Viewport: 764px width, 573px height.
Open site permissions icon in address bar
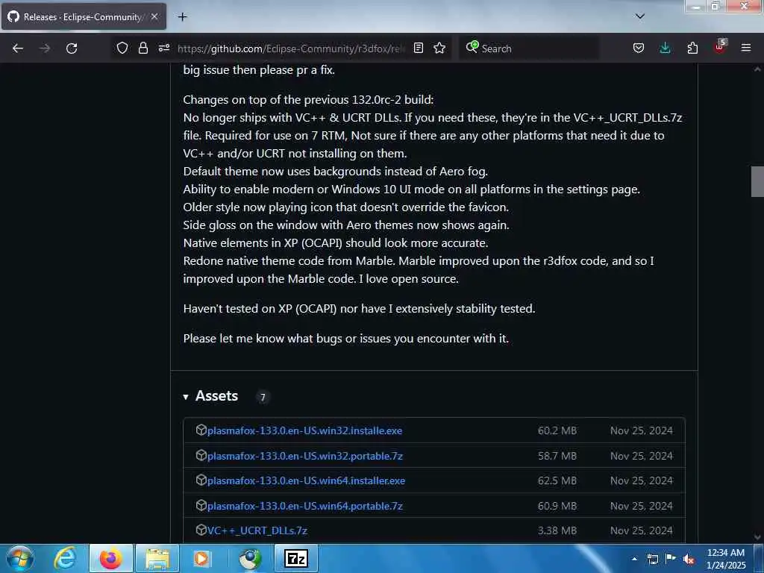pos(163,48)
